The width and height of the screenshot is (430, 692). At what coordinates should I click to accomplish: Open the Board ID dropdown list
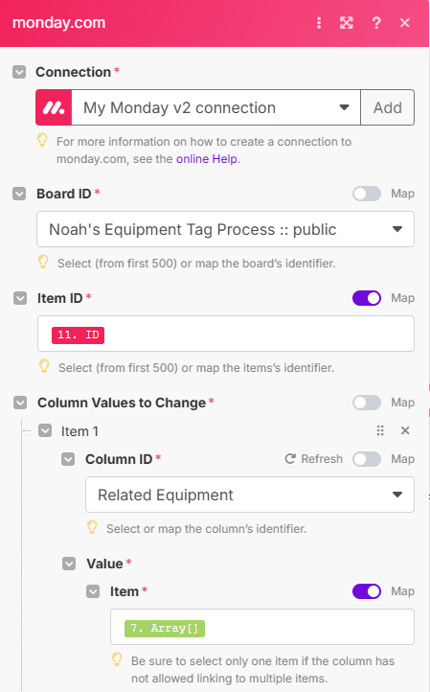tap(225, 229)
